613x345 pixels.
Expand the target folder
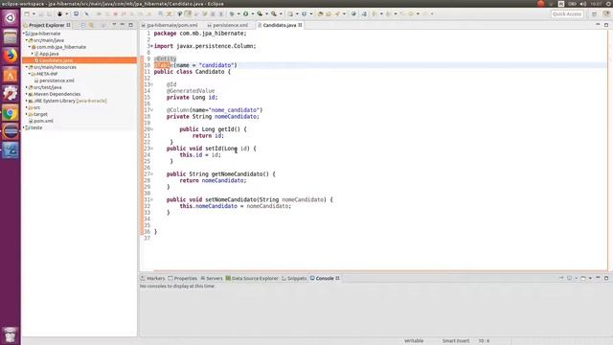click(27, 114)
